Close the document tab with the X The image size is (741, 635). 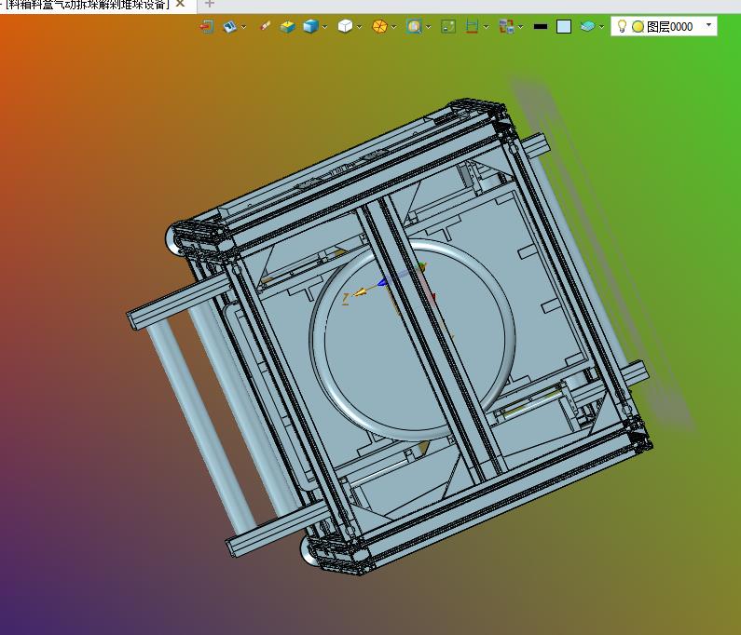[180, 4]
